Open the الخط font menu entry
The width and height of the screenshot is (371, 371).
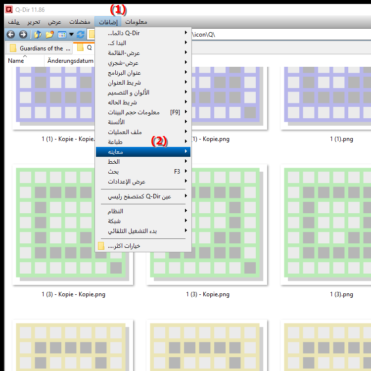click(x=143, y=162)
